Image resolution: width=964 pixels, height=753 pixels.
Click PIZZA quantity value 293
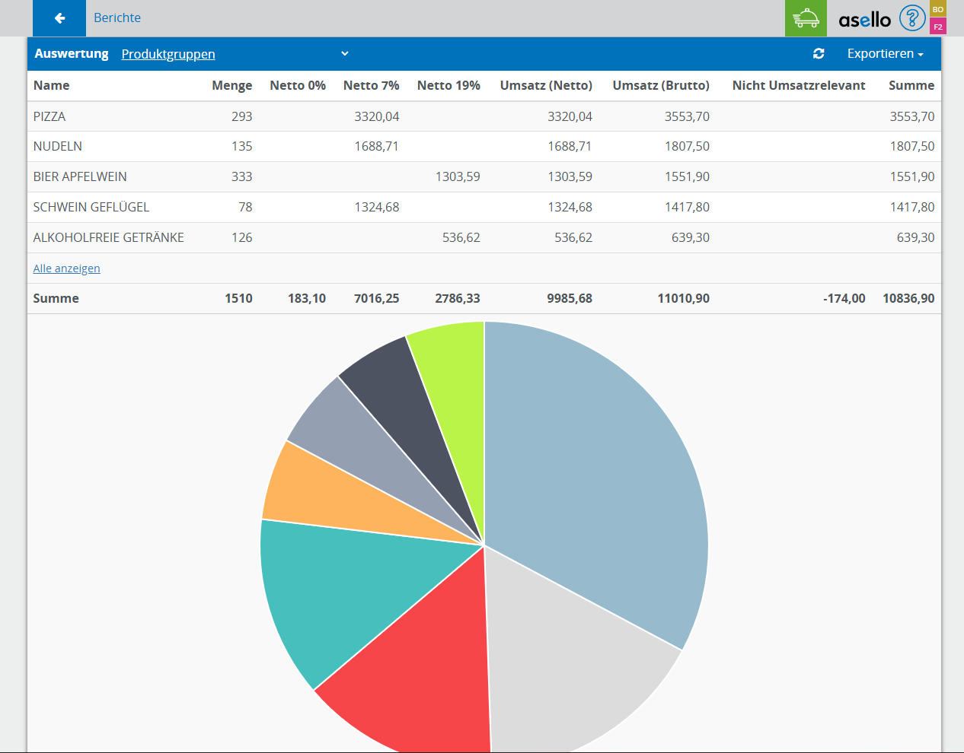click(x=242, y=116)
